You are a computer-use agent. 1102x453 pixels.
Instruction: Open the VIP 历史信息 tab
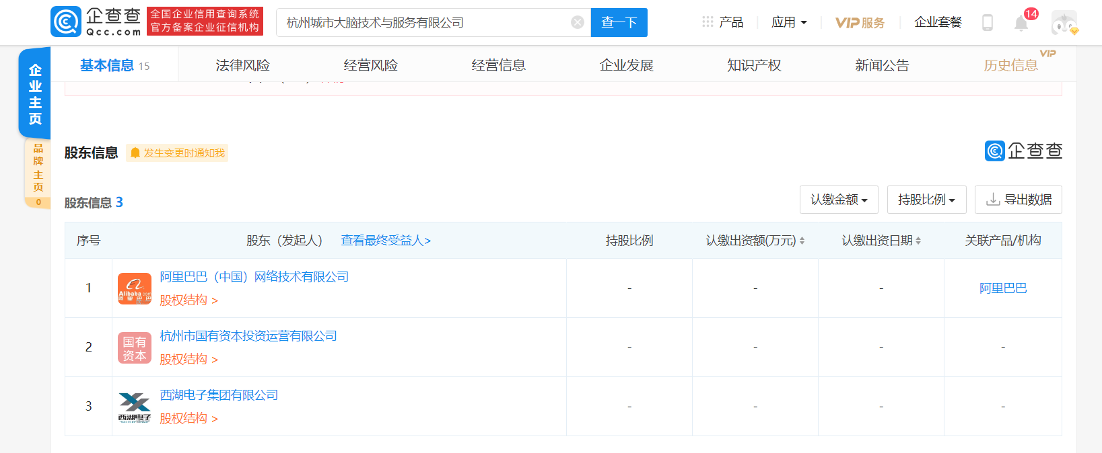coord(1010,65)
